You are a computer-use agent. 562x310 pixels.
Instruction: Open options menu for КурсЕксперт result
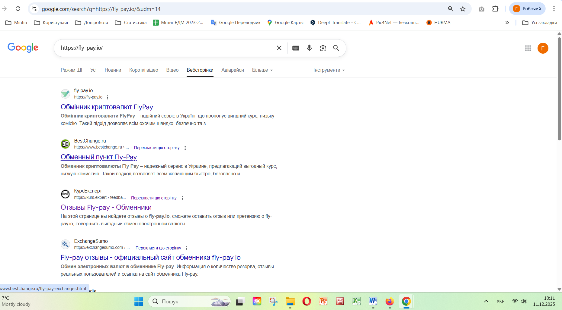click(x=182, y=198)
